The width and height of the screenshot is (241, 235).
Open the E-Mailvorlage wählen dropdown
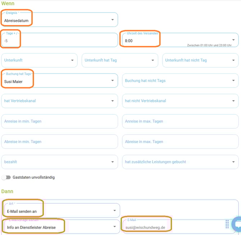coord(61,227)
